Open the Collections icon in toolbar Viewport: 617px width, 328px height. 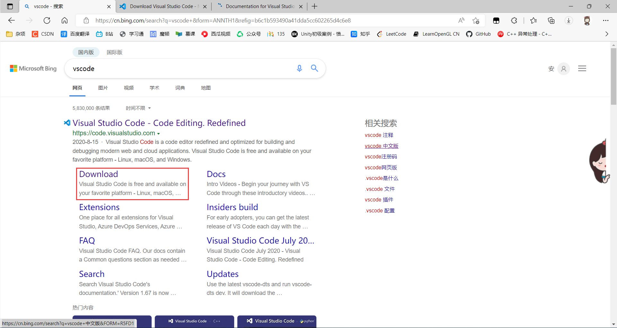551,20
